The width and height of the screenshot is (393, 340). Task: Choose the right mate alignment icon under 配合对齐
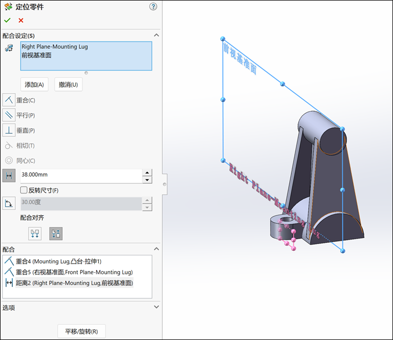(x=56, y=234)
